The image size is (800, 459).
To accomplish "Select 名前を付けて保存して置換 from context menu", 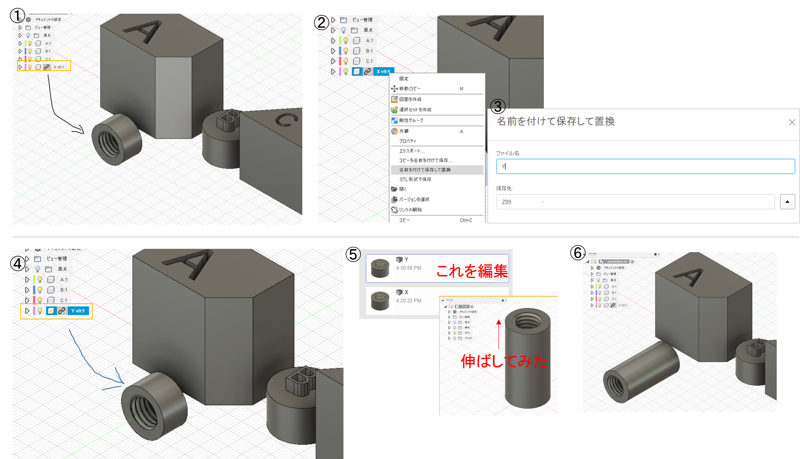I will click(425, 170).
